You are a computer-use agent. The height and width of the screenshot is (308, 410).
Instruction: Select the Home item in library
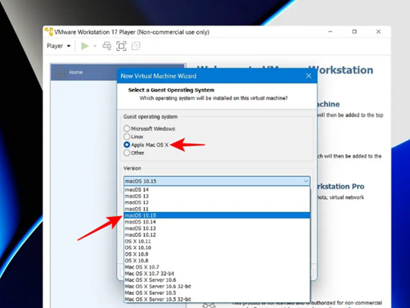point(118,72)
